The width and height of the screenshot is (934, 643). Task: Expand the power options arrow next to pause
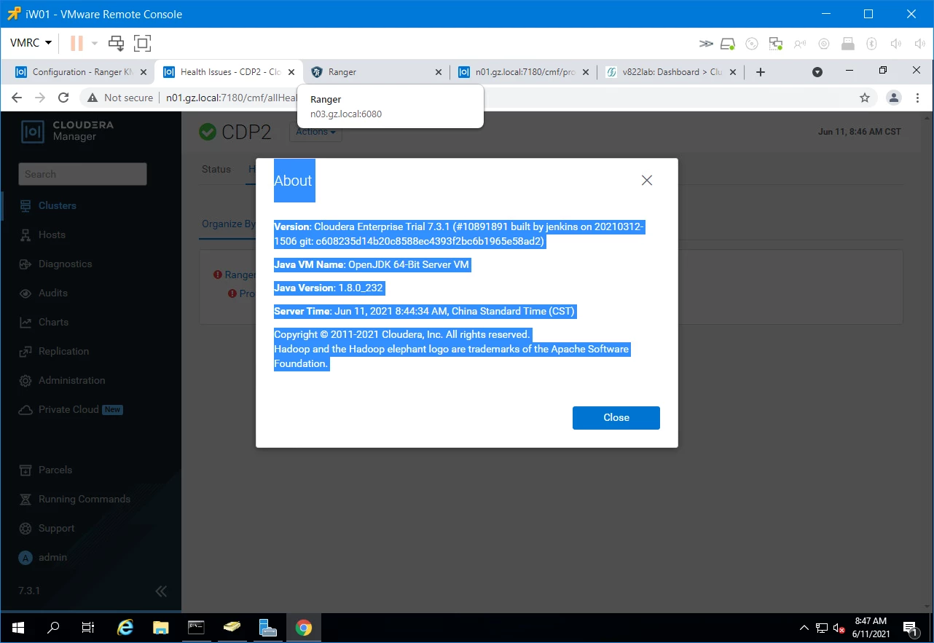pos(95,43)
